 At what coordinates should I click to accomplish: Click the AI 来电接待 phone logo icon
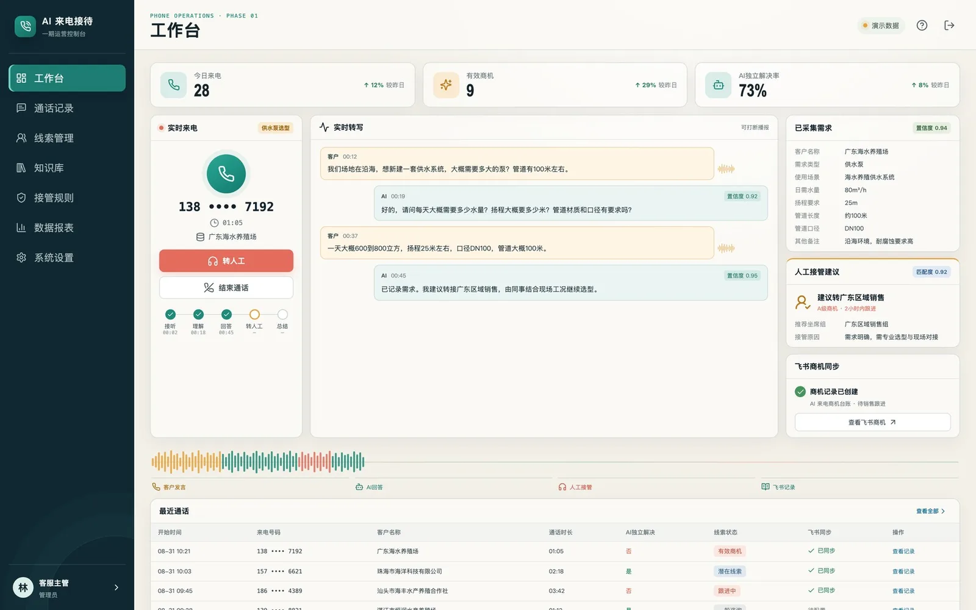tap(26, 26)
